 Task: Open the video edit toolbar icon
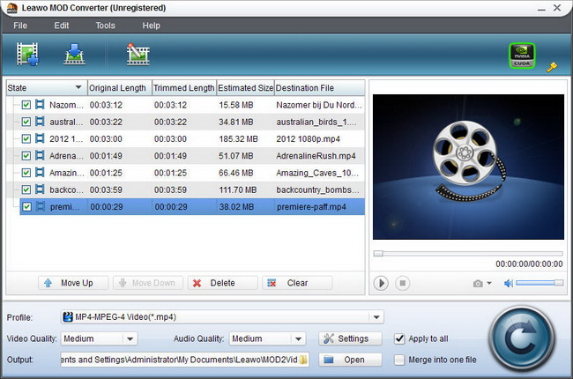138,54
